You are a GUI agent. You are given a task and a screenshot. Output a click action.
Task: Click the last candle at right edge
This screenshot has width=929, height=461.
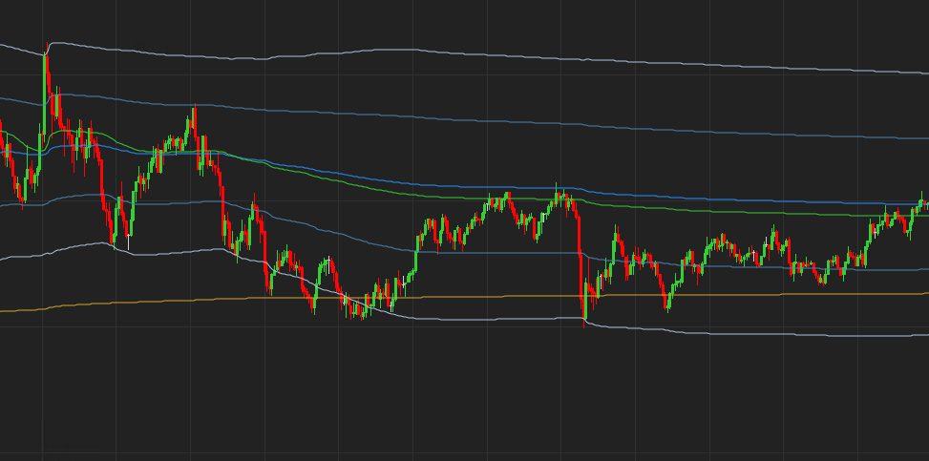(x=926, y=206)
